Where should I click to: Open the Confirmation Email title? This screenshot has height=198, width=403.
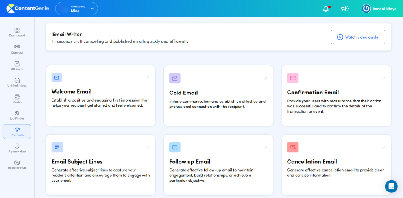pos(313,93)
